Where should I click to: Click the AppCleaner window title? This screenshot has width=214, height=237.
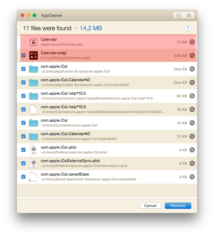(52, 15)
